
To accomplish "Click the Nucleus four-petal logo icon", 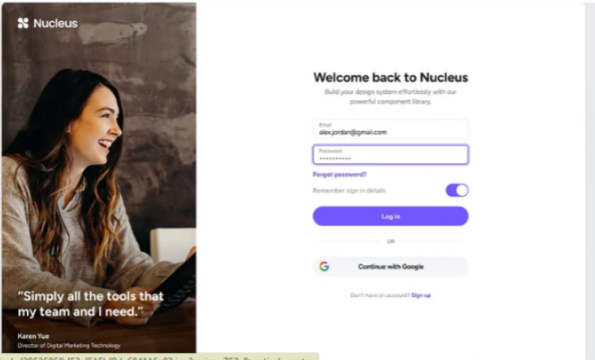I will 23,23.
